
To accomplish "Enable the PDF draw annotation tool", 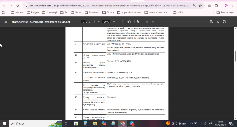I will pyautogui.click(x=138, y=22).
